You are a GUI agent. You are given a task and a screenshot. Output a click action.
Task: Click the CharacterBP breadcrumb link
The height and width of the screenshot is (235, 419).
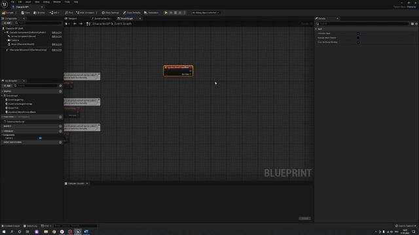click(x=101, y=23)
